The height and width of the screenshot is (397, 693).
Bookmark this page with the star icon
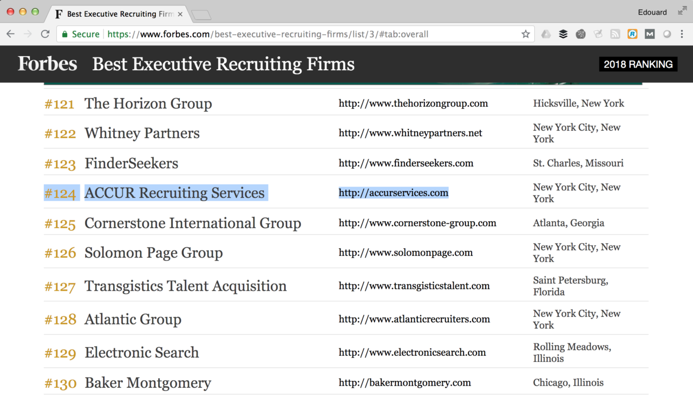click(525, 34)
